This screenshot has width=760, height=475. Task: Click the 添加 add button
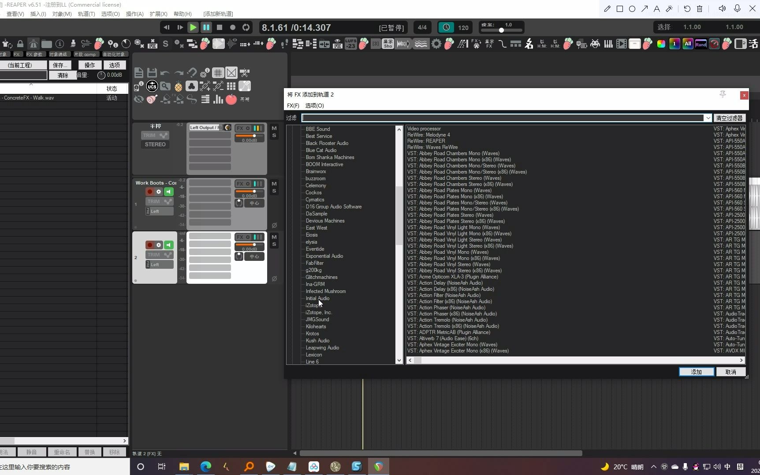pyautogui.click(x=696, y=372)
